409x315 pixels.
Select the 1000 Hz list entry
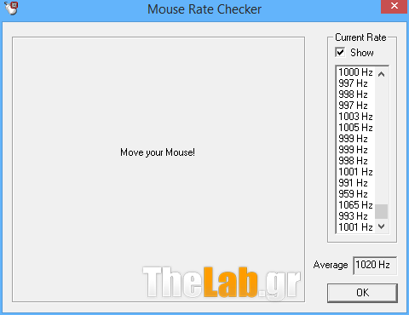[355, 72]
